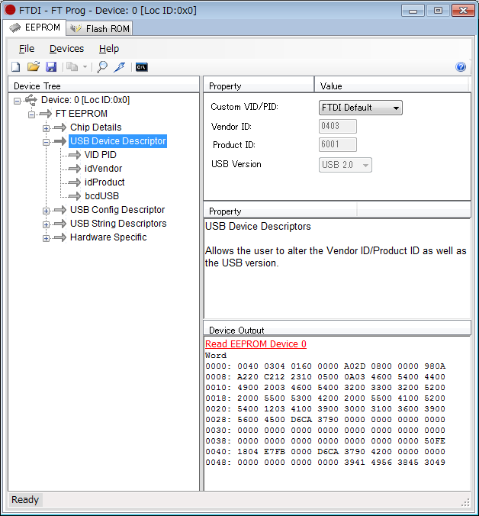Click the copy pages toolbar icon
Viewport: 479px width, 516px height.
tap(72, 67)
